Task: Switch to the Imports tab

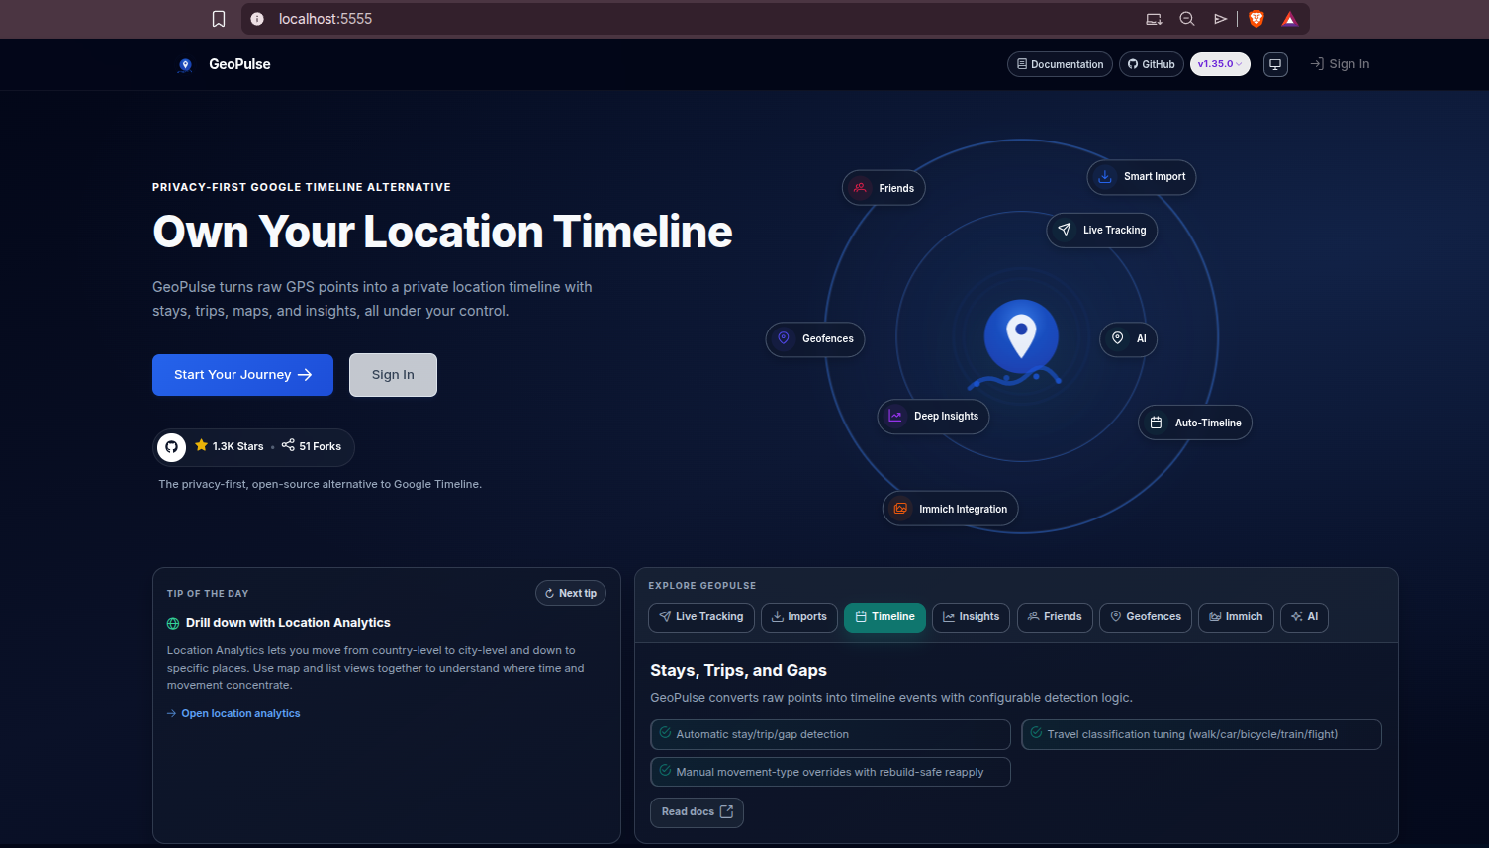Action: point(799,617)
